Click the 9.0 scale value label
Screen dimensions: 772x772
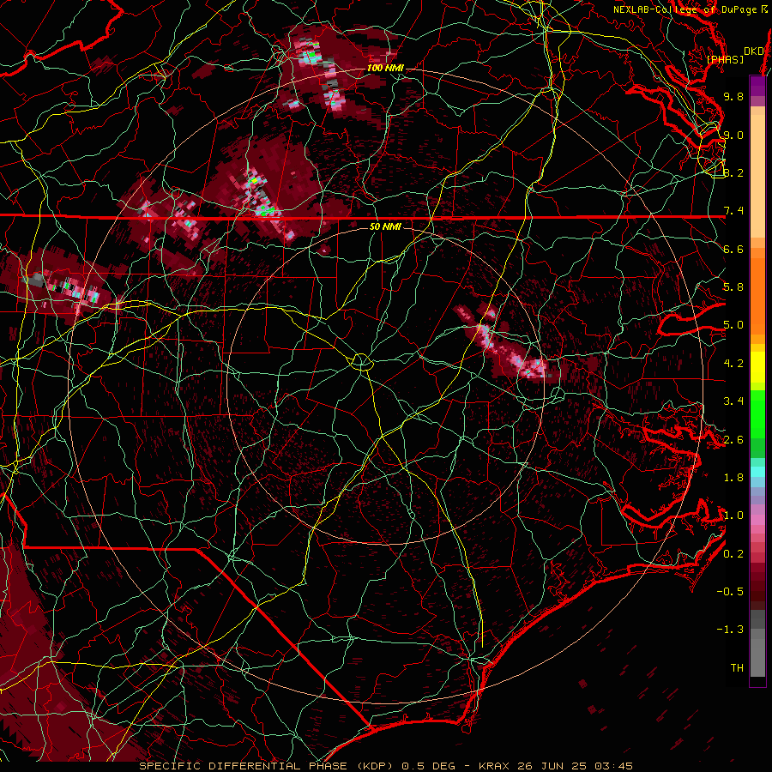point(733,135)
